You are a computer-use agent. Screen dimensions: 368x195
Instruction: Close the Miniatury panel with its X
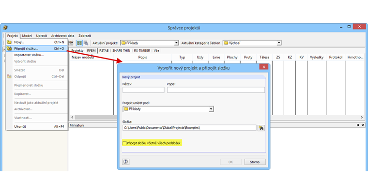363,125
